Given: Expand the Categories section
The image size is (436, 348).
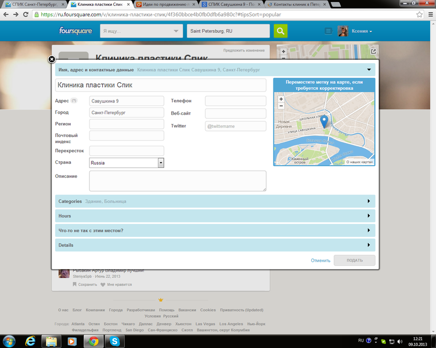Looking at the screenshot, I should coord(215,201).
